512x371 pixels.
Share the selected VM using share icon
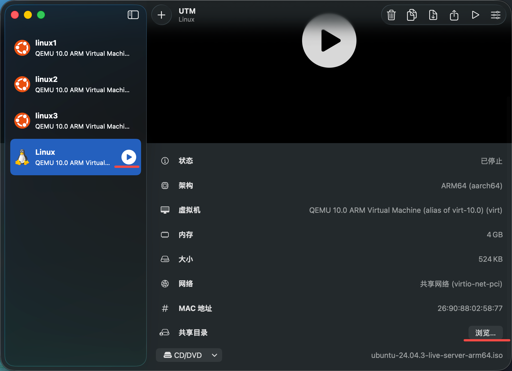(x=454, y=15)
